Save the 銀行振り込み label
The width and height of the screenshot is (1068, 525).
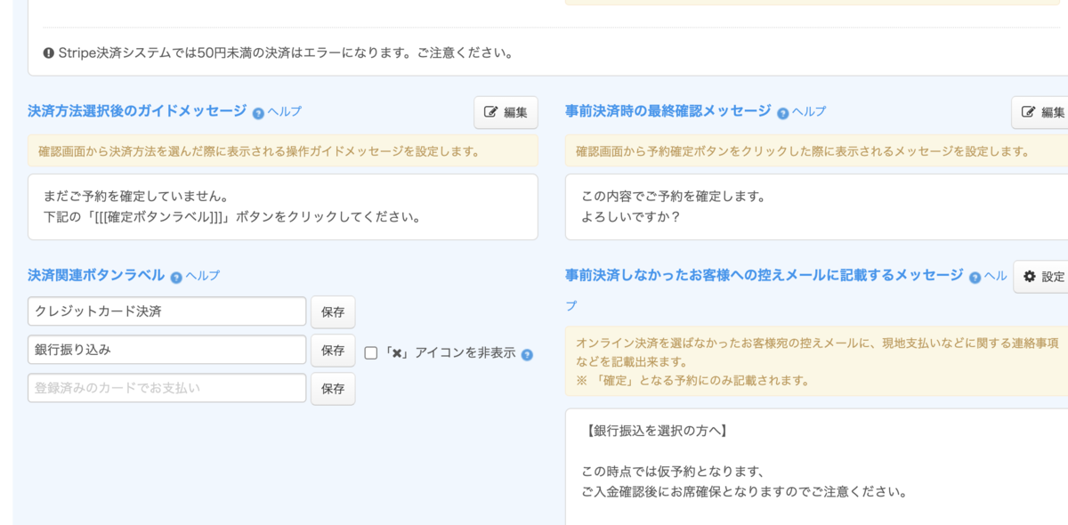tap(333, 351)
